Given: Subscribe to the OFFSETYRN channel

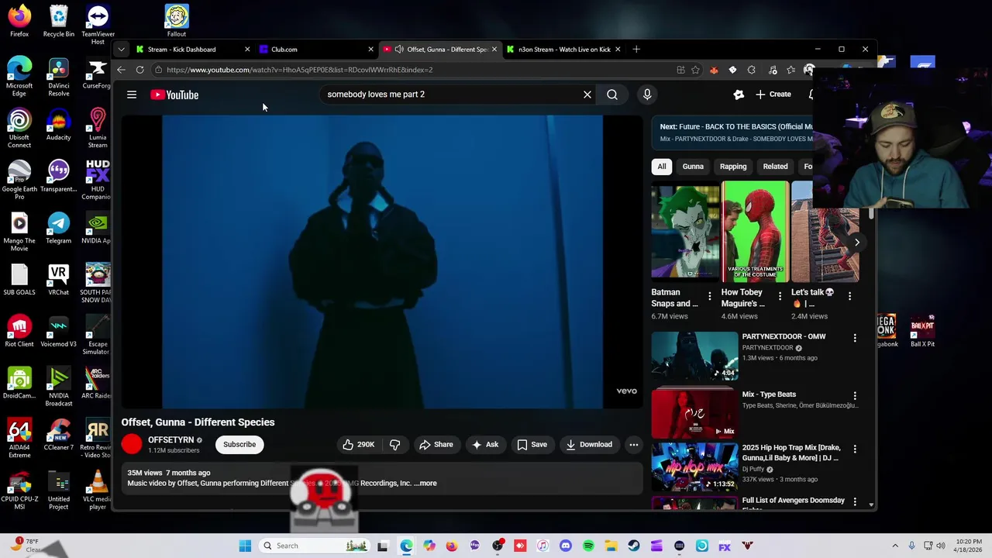Looking at the screenshot, I should tap(239, 444).
